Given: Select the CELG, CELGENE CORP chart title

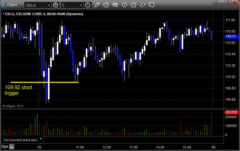Looking at the screenshot, I should pyautogui.click(x=43, y=14).
